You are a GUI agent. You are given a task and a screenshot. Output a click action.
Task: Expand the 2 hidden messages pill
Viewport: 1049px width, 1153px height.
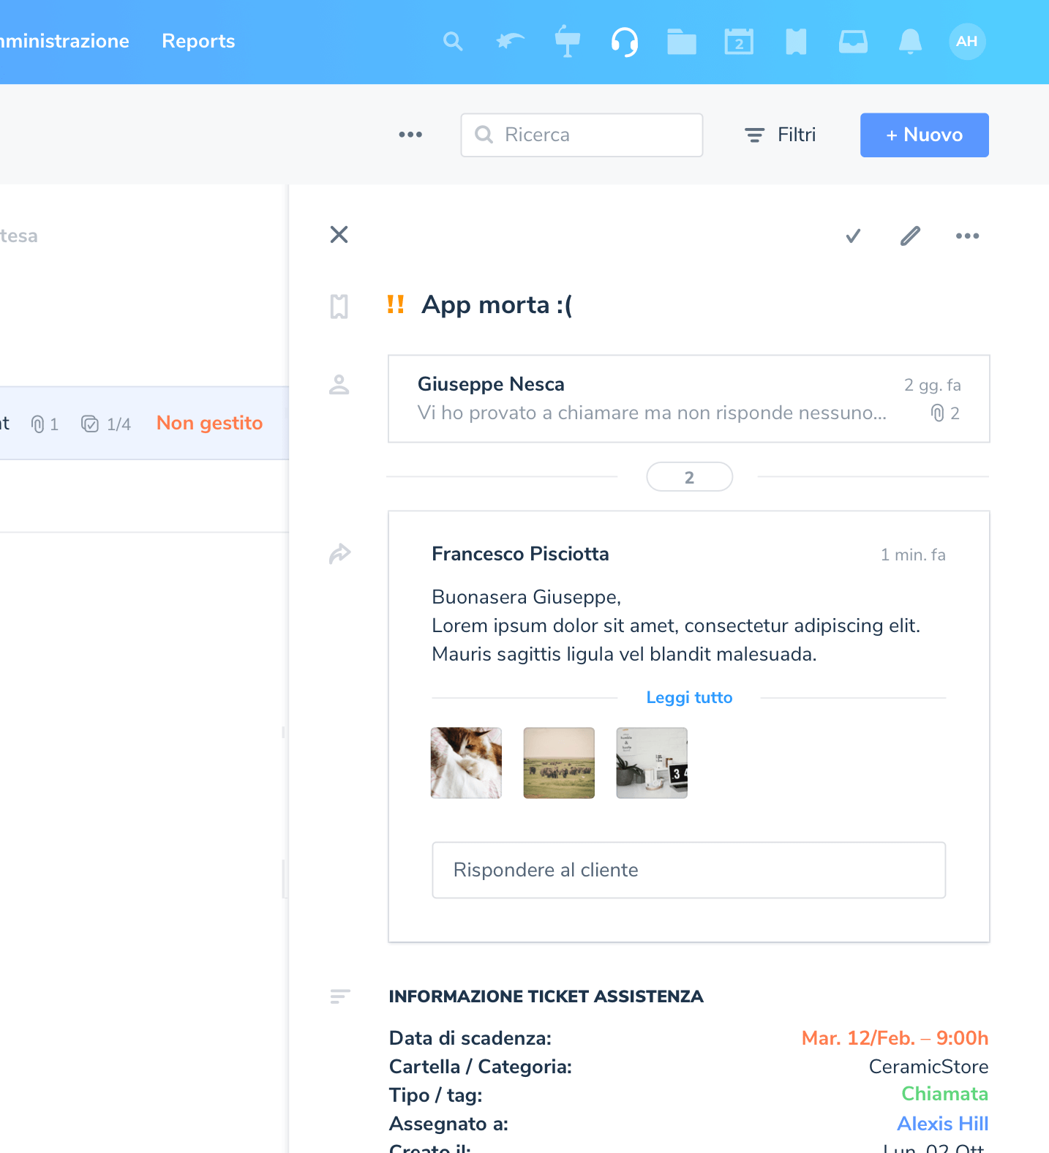[x=689, y=477]
